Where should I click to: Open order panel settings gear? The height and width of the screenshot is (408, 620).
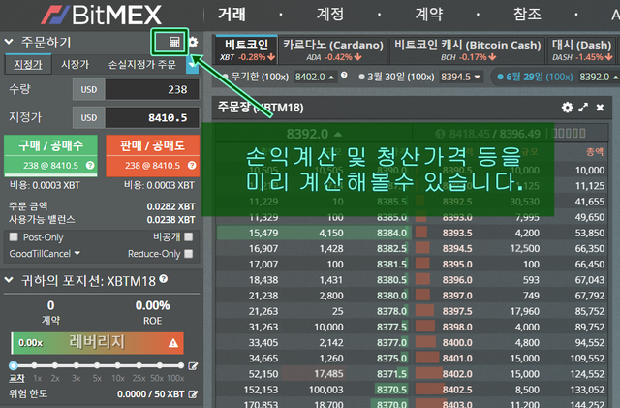(193, 42)
